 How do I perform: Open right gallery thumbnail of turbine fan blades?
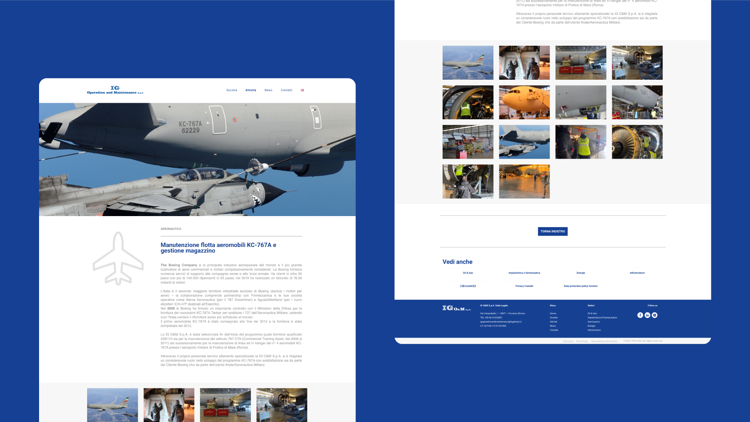tap(637, 142)
